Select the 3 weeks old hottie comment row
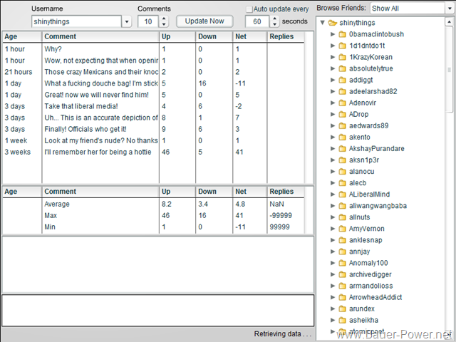This screenshot has height=342, width=456. (x=100, y=152)
